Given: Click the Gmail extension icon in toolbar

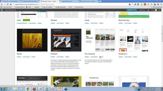Looking at the screenshot, I should pos(158,4).
